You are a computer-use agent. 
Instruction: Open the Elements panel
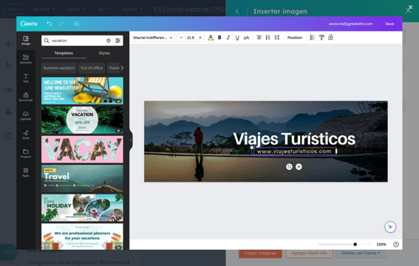(26, 59)
